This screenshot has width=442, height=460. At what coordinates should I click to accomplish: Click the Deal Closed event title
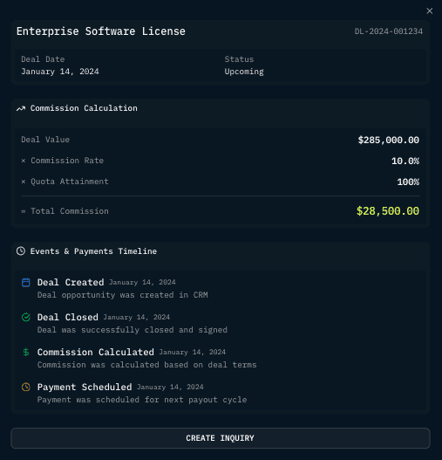point(68,317)
